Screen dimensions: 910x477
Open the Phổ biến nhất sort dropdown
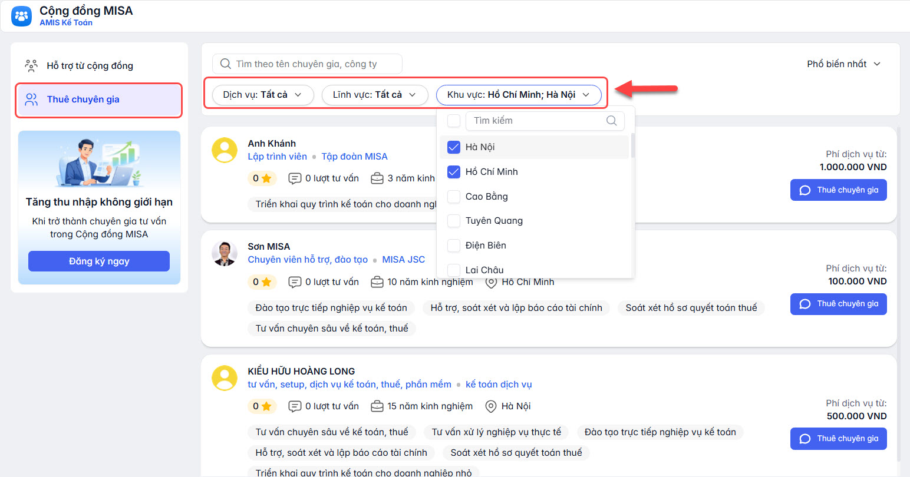coord(843,64)
